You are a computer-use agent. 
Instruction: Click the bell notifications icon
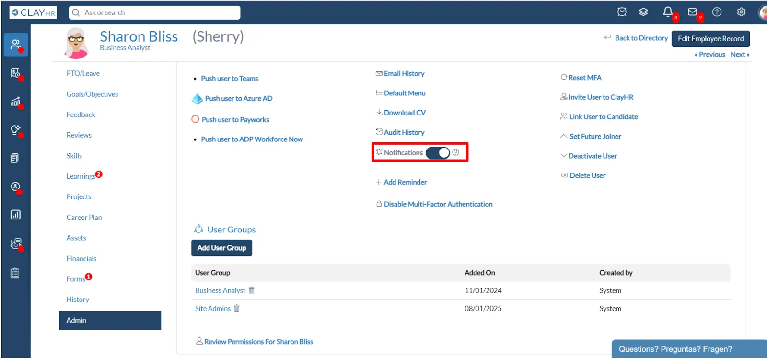[x=667, y=12]
